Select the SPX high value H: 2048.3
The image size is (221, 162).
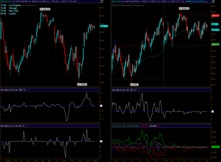pyautogui.click(x=44, y=1)
